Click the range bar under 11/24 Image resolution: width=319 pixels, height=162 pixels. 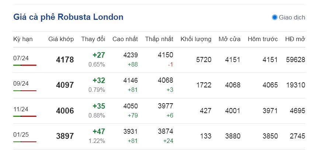pos(25,116)
